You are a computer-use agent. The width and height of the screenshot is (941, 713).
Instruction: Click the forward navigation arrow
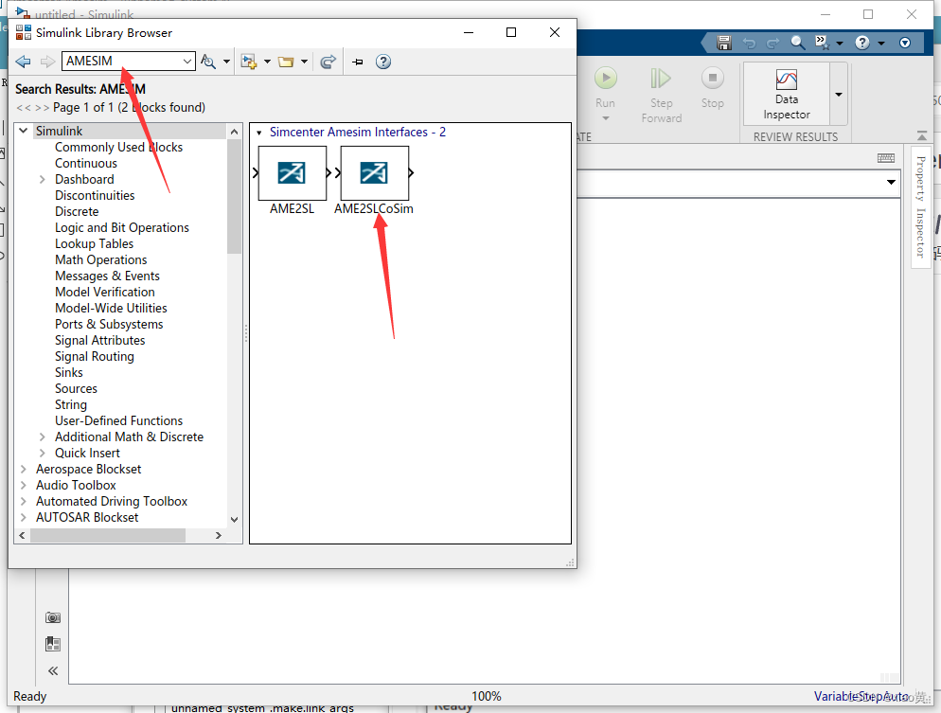pos(47,62)
